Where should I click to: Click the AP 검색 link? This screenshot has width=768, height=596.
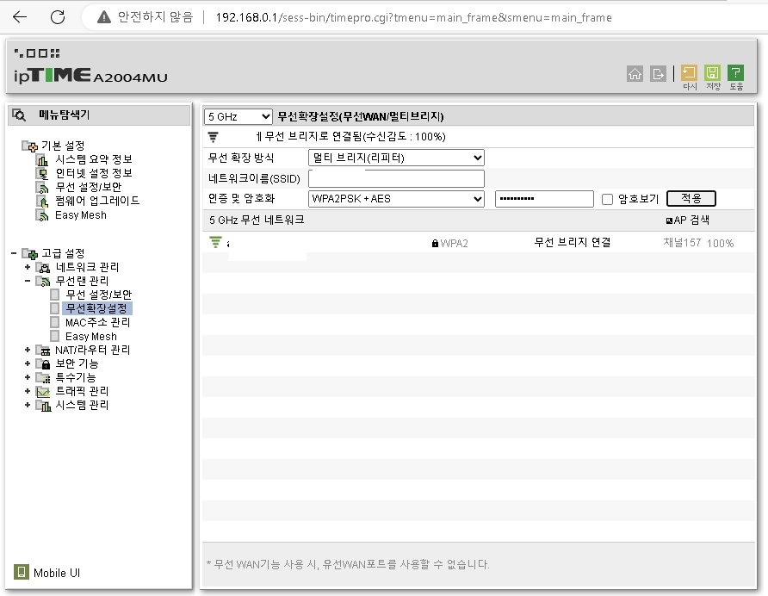687,220
